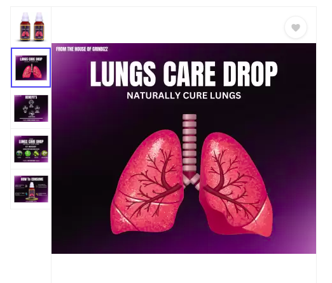Show the How To Consume thumbnail

click(31, 189)
